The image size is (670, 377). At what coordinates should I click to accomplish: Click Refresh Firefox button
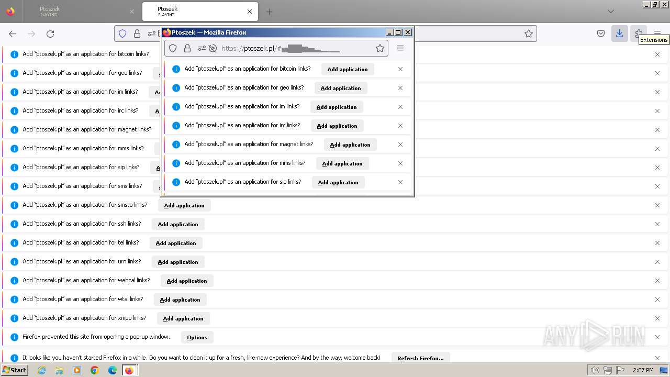pyautogui.click(x=420, y=358)
